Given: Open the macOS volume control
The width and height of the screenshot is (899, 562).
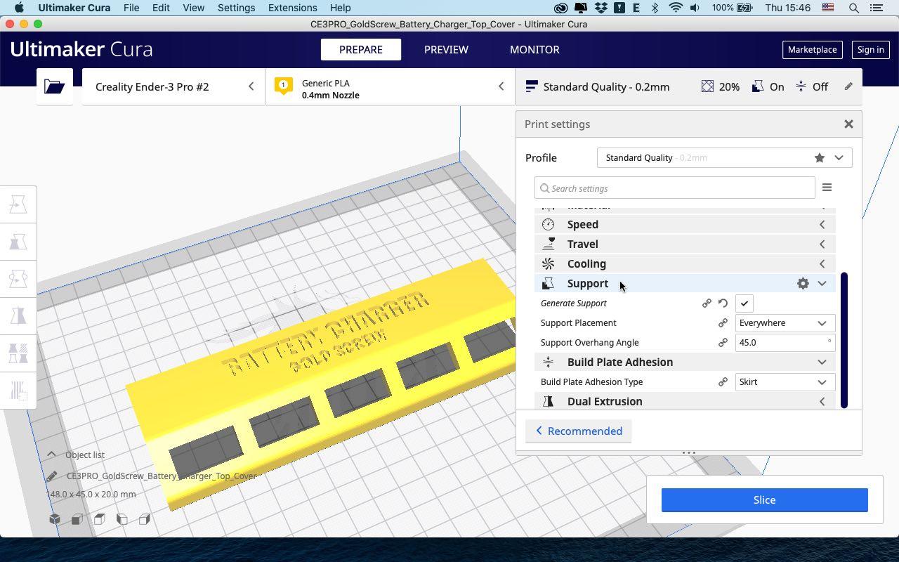Looking at the screenshot, I should click(x=695, y=8).
